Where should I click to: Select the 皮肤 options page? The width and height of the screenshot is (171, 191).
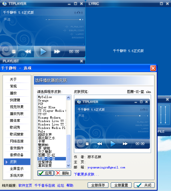tap(17, 162)
